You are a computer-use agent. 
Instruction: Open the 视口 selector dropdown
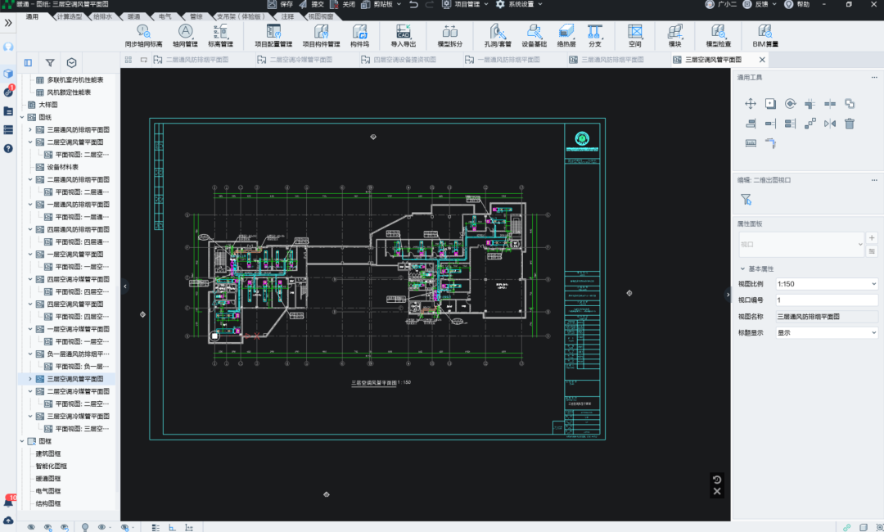click(801, 245)
